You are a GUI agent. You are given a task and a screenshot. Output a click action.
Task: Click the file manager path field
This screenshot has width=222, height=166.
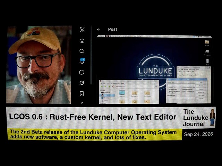pos(135,86)
